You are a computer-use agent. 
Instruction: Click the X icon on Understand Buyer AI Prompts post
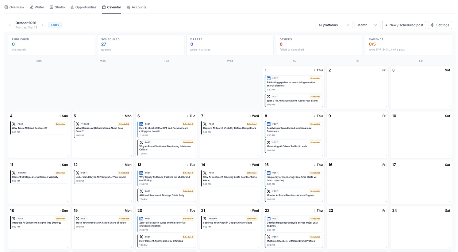coord(77,173)
